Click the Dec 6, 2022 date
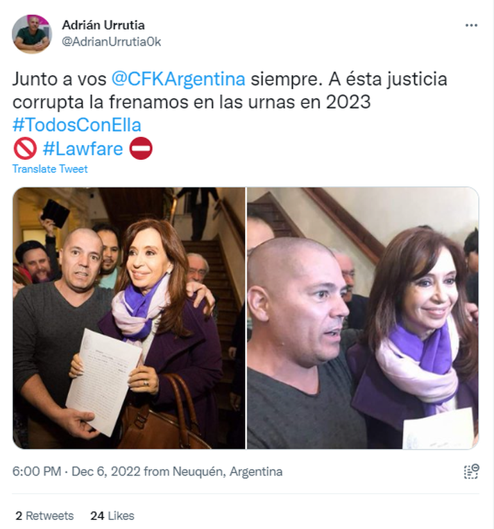 (x=106, y=471)
